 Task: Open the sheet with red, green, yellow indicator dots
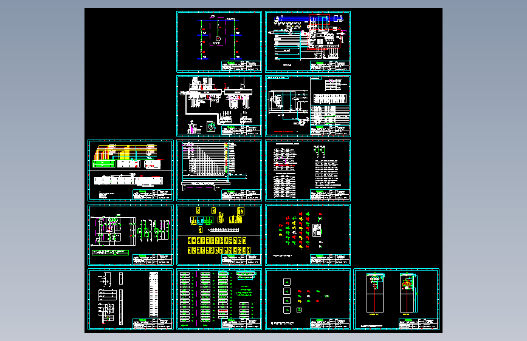308,235
